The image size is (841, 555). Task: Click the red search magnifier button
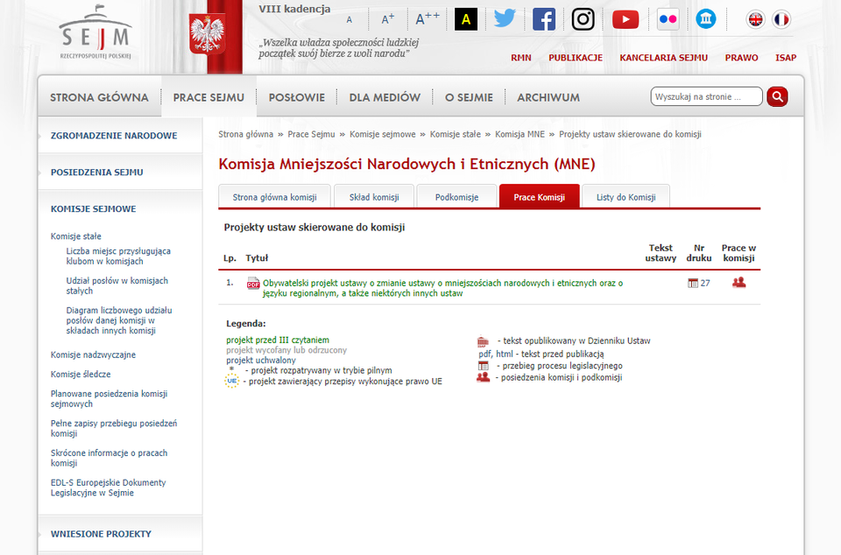[777, 96]
